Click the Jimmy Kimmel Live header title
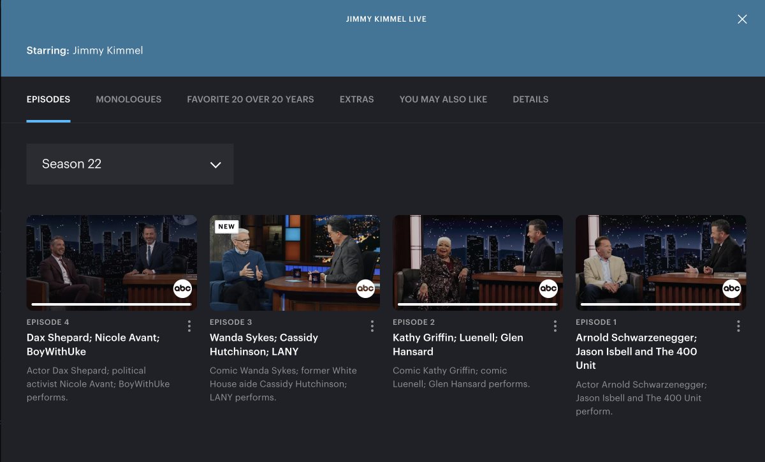Image resolution: width=765 pixels, height=462 pixels. click(x=386, y=19)
